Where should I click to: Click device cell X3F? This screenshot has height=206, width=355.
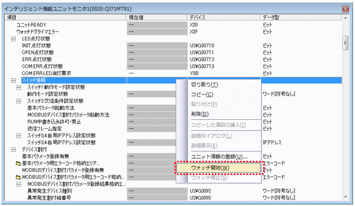(x=194, y=32)
